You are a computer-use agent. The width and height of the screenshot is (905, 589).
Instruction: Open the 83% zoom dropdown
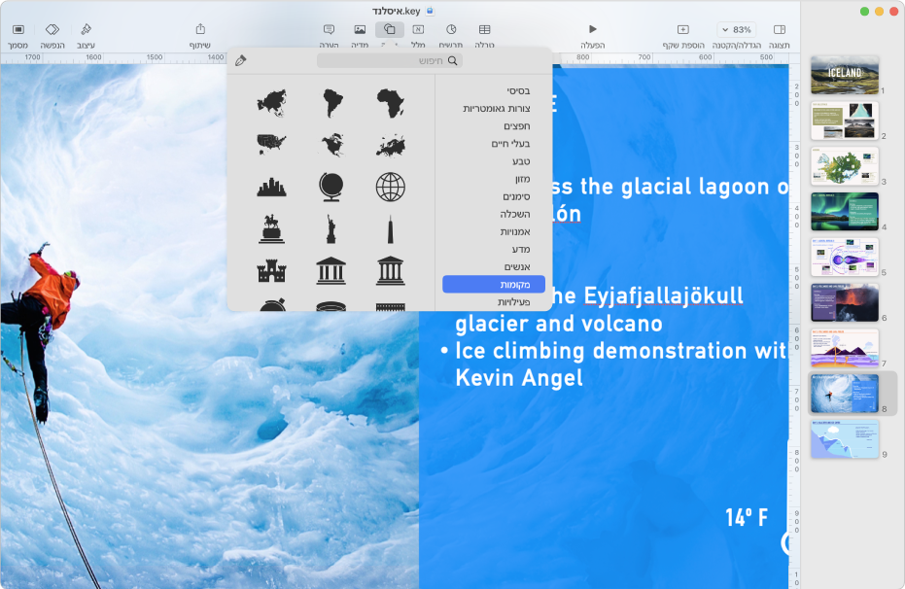(x=737, y=29)
